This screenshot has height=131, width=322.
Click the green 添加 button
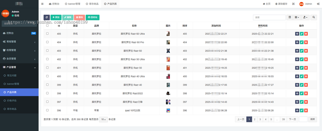click(x=56, y=17)
